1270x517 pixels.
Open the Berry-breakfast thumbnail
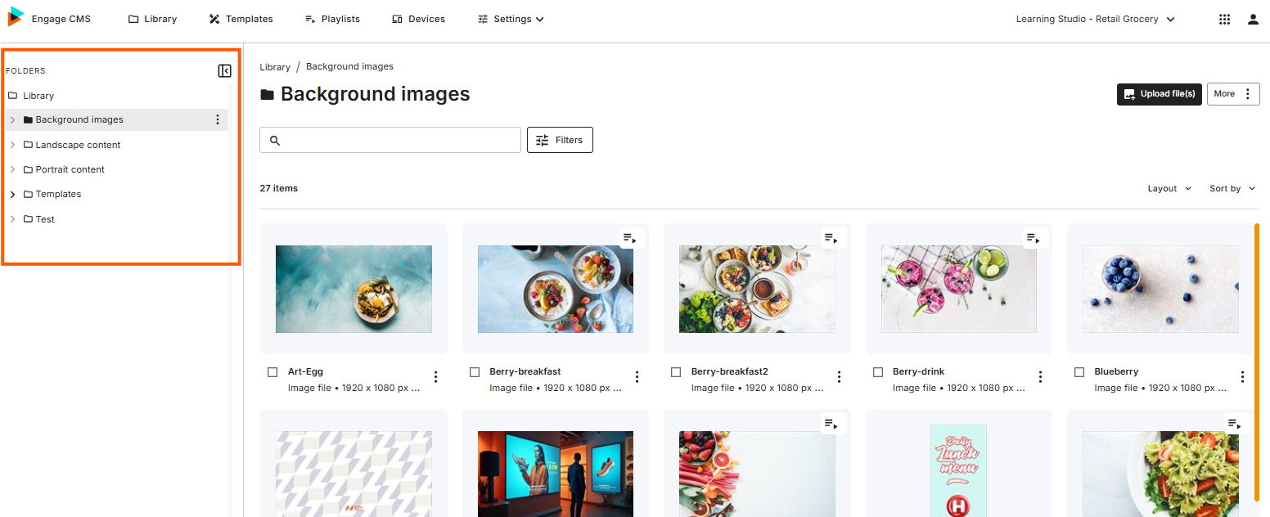pyautogui.click(x=556, y=289)
